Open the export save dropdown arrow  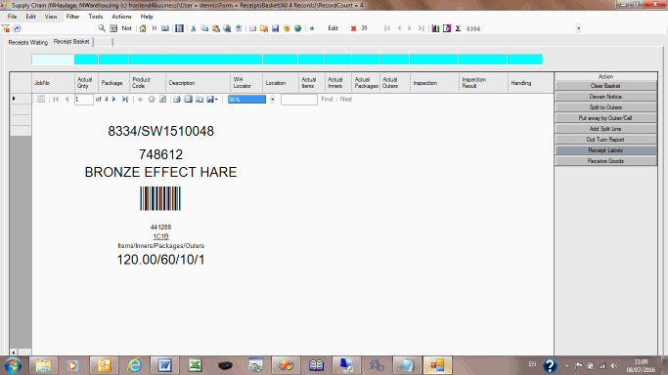point(216,100)
